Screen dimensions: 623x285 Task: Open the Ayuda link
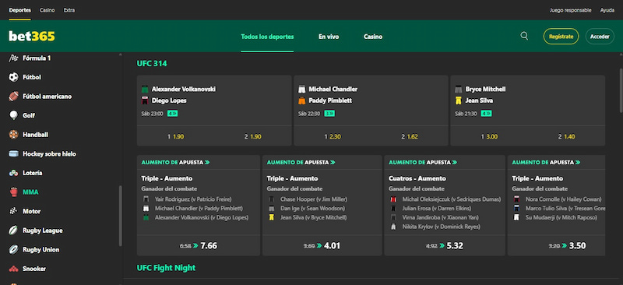[x=607, y=10]
